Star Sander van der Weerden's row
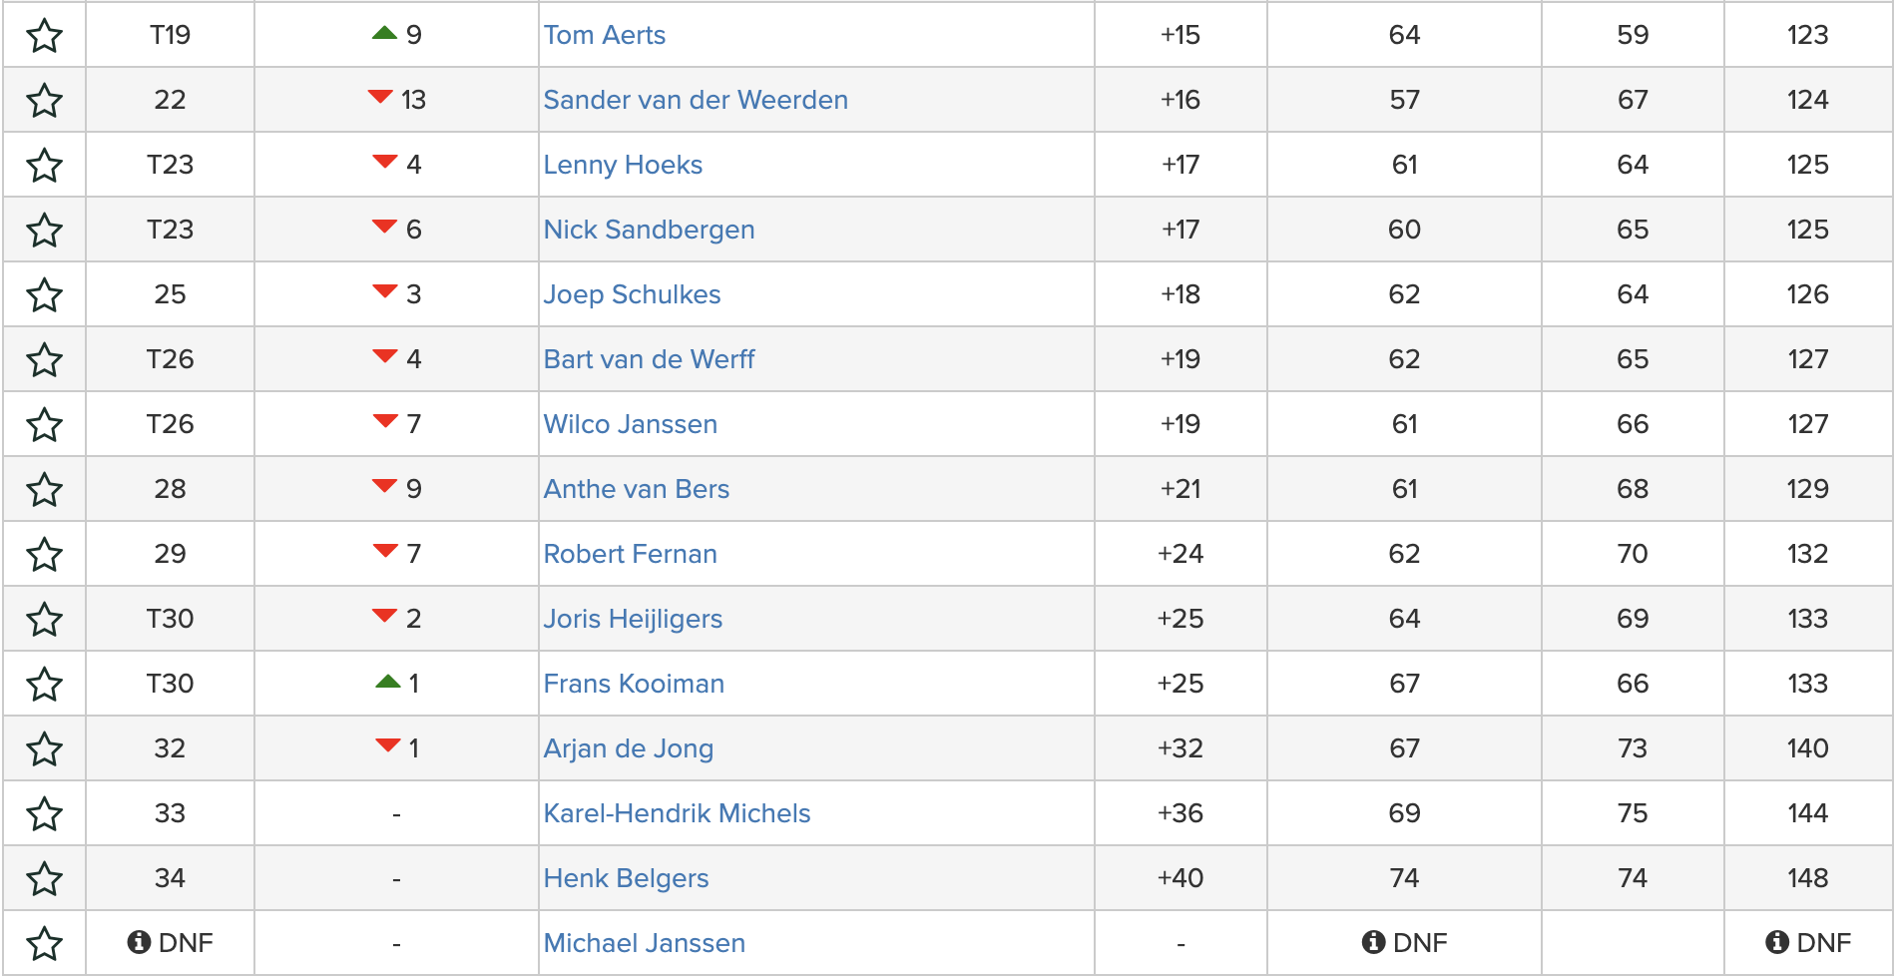1894x976 pixels. point(44,101)
